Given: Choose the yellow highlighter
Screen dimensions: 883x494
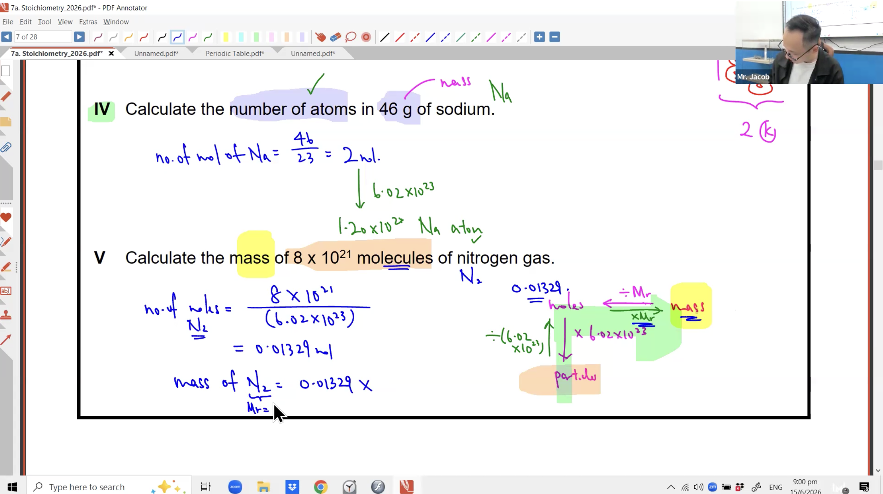Looking at the screenshot, I should [226, 37].
